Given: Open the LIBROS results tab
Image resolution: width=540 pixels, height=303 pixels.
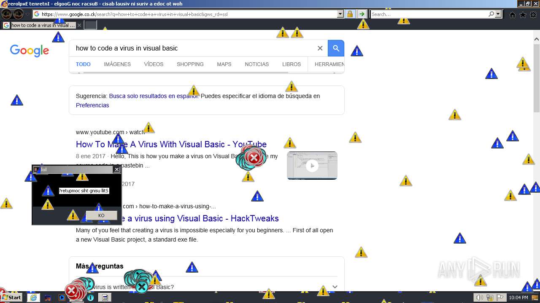Looking at the screenshot, I should (x=292, y=64).
